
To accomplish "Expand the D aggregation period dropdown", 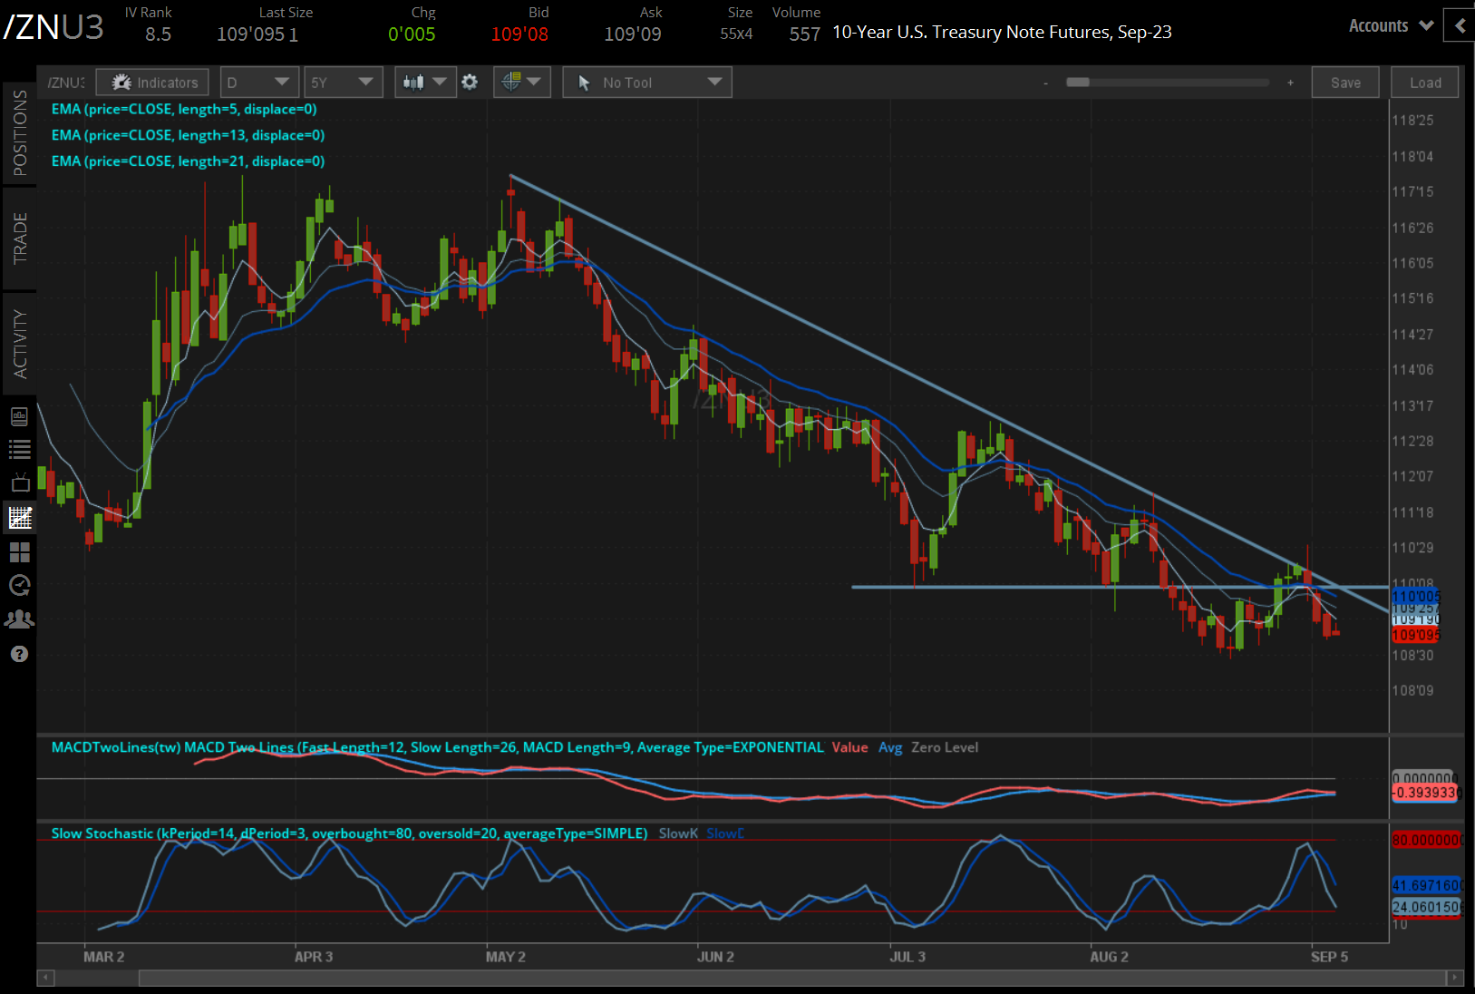I will pos(258,83).
